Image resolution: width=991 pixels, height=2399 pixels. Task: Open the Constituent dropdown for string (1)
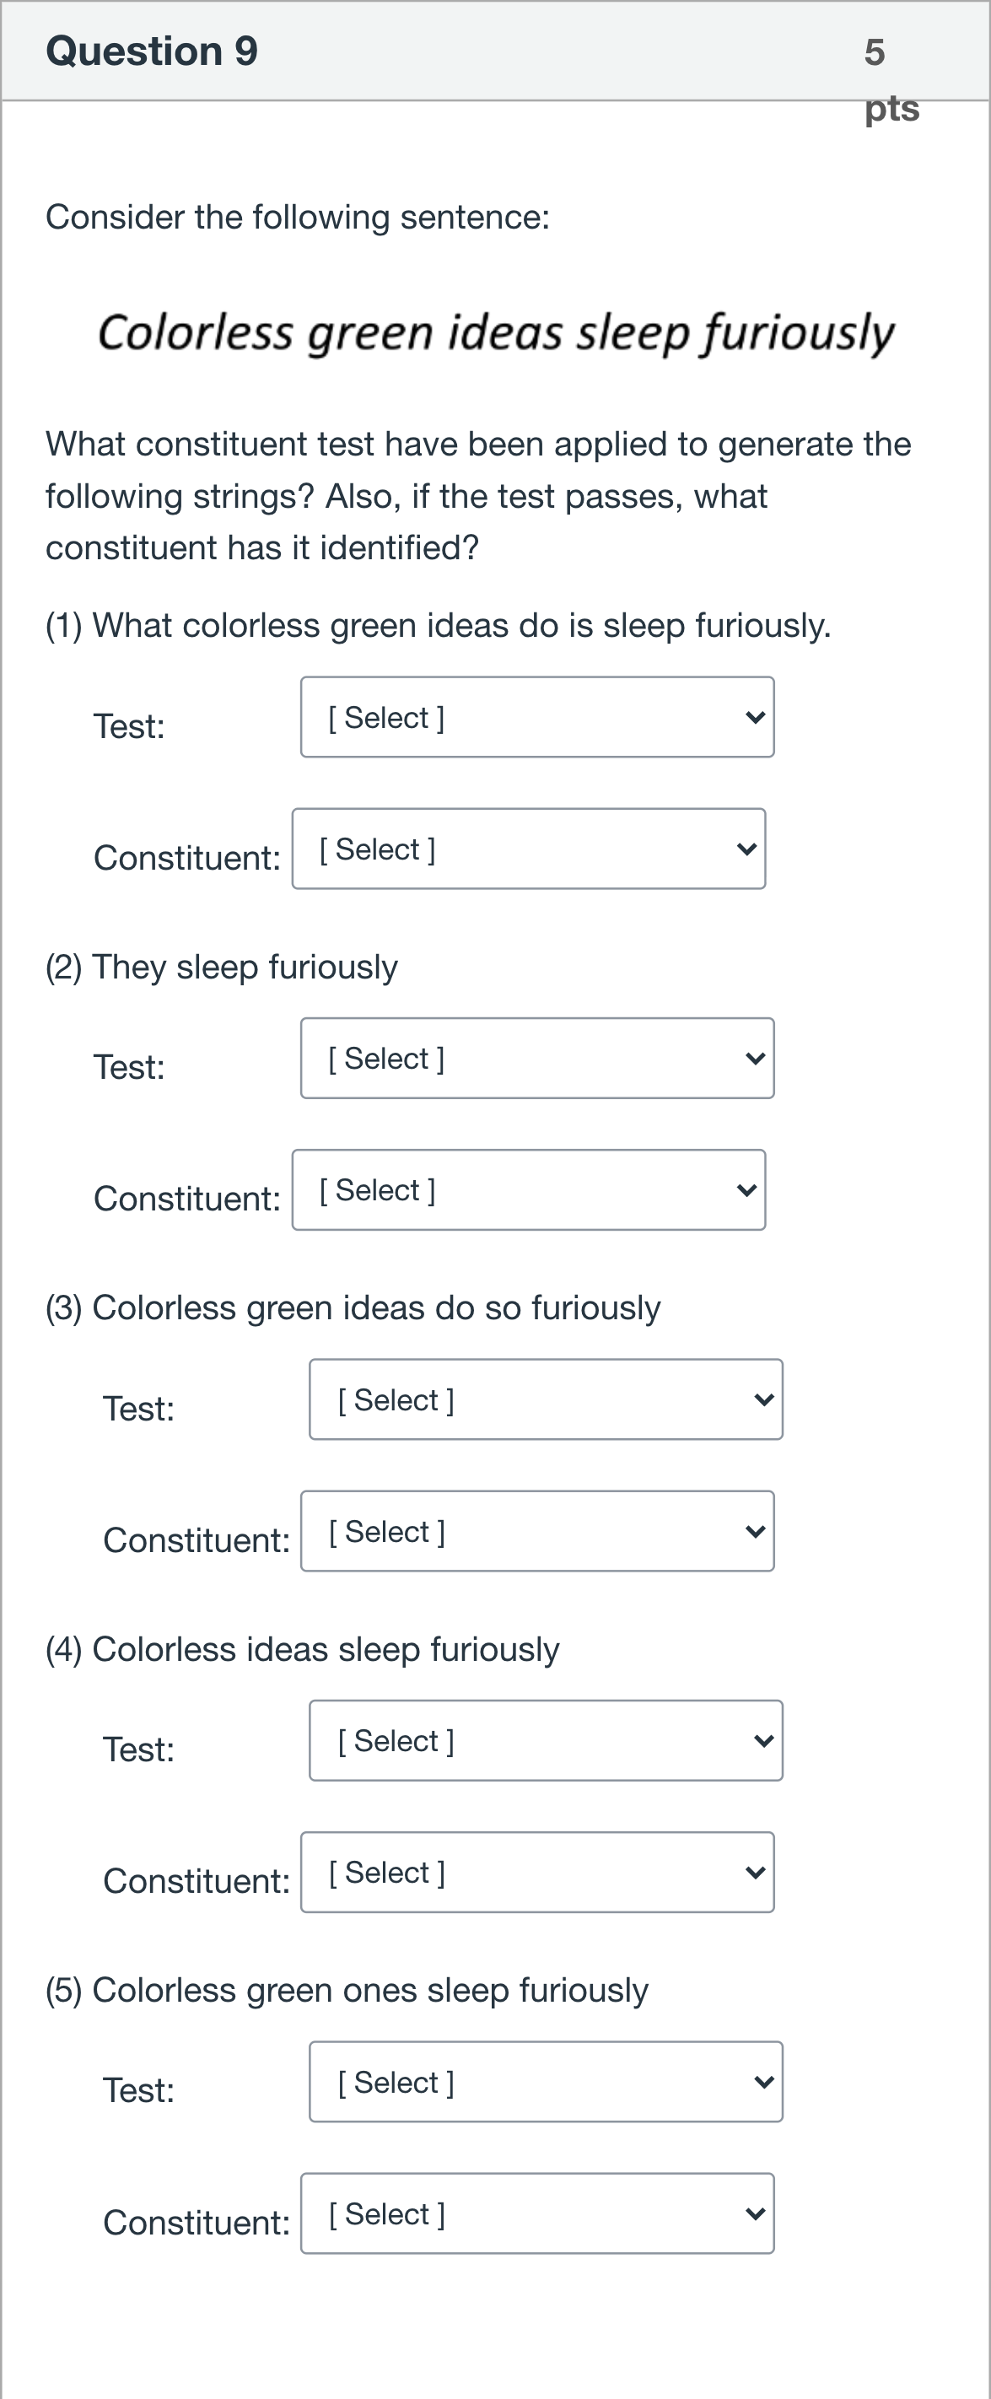coord(529,849)
